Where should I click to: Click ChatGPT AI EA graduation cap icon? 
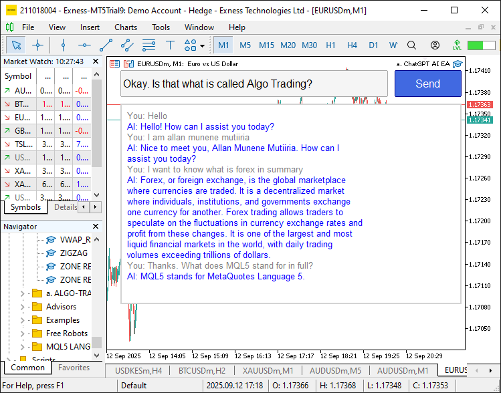pos(458,64)
